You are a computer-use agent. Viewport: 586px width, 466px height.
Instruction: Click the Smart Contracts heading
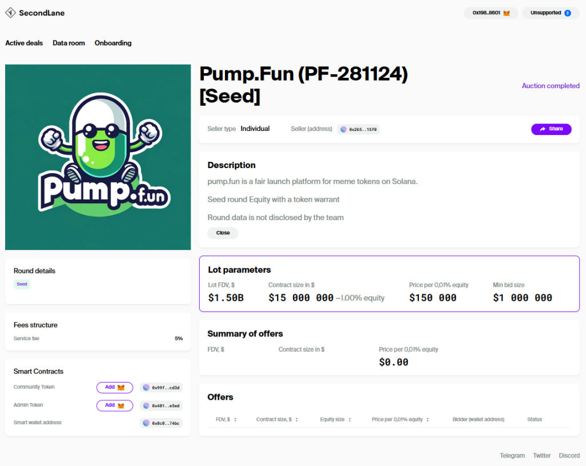pos(38,372)
